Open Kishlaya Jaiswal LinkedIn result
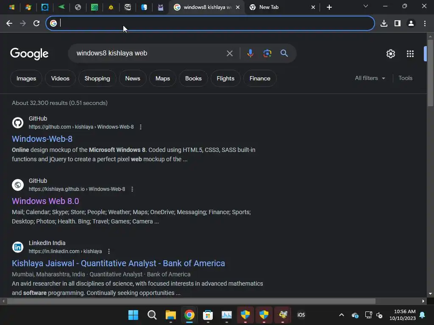Image resolution: width=434 pixels, height=325 pixels. (x=118, y=263)
